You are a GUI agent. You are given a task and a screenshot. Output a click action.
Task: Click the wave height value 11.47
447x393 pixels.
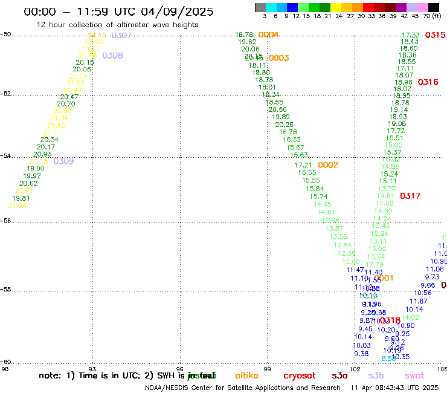[355, 270]
